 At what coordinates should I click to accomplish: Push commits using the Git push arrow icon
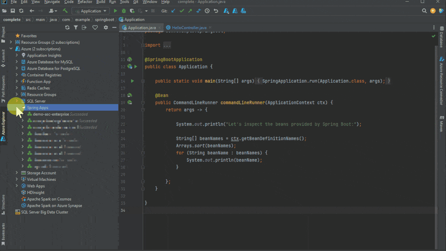(x=190, y=11)
